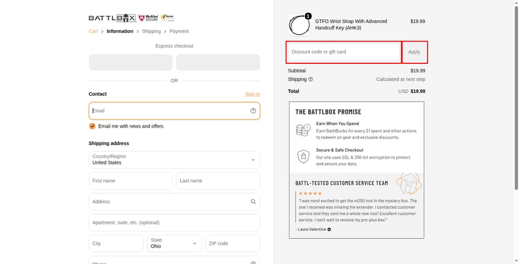Click the page vertical scrollbar
Image resolution: width=519 pixels, height=264 pixels.
pos(516,98)
